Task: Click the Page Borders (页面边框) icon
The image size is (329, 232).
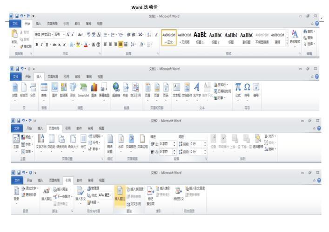Action: click(x=142, y=138)
